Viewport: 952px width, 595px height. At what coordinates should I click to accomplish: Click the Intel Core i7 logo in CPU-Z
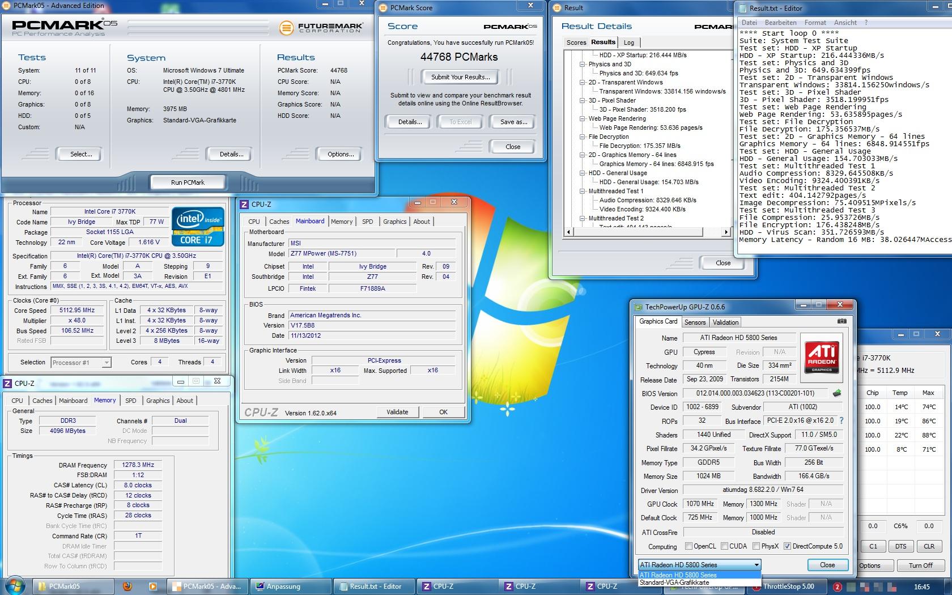[198, 227]
